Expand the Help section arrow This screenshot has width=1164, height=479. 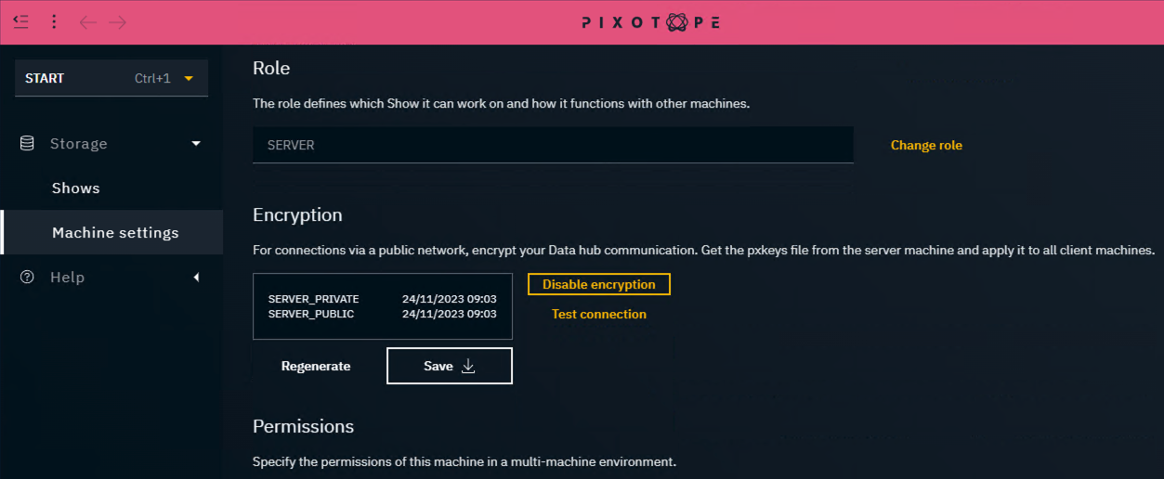pos(195,277)
